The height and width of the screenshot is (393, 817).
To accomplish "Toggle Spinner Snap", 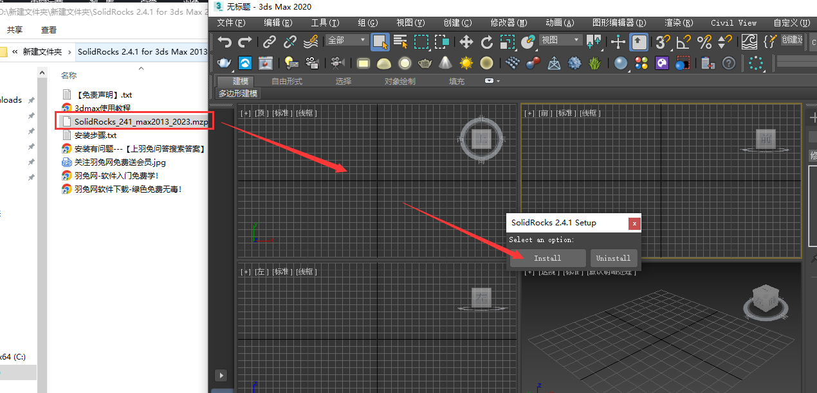I will (725, 42).
